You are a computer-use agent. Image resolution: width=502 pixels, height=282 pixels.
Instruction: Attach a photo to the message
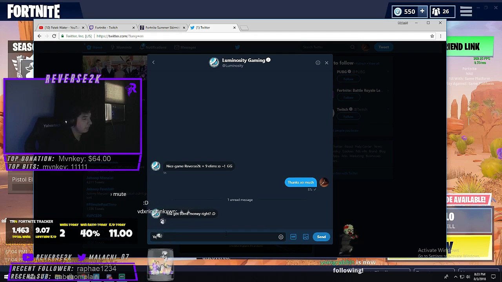point(306,237)
